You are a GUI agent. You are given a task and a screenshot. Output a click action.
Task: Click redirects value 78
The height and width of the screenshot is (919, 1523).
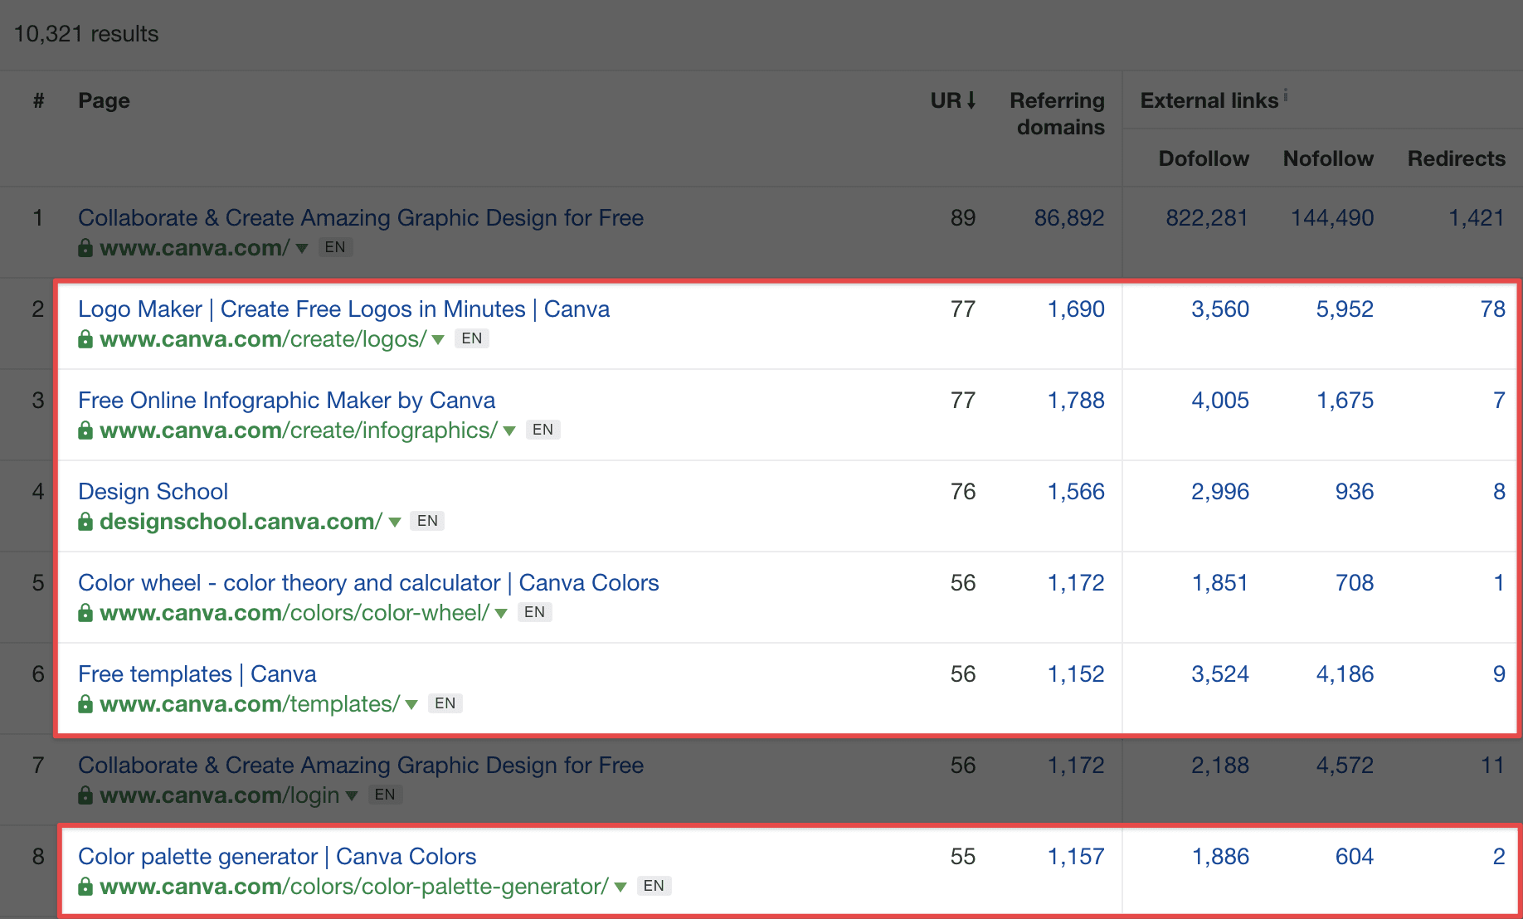click(x=1492, y=309)
